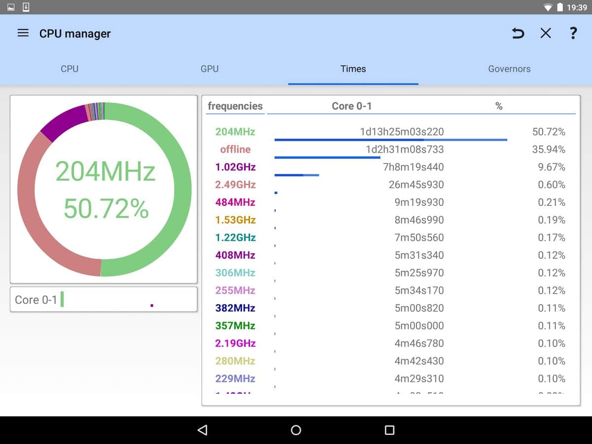Switch to the CPU tab
Viewport: 592px width, 444px height.
pyautogui.click(x=70, y=69)
